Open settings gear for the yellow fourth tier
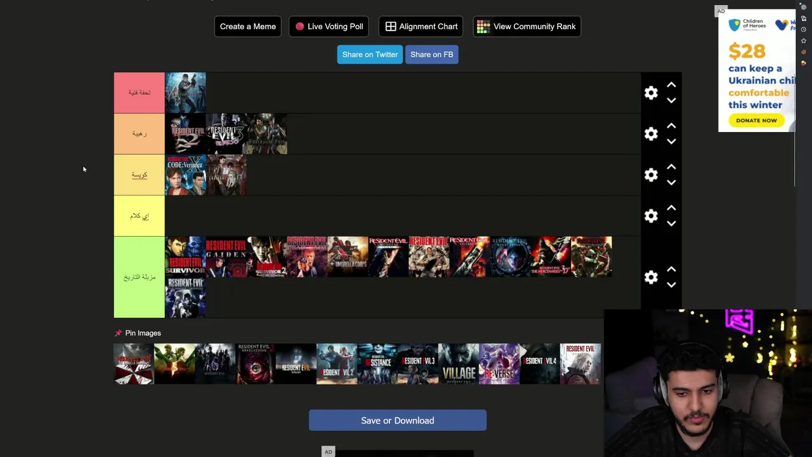 [651, 216]
